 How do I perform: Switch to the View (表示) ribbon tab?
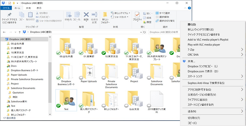(39, 8)
